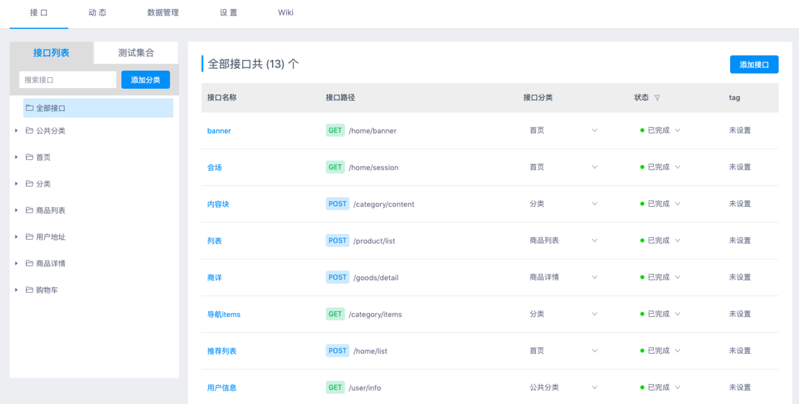799x404 pixels.
Task: Click the GET method badge beside /home/banner
Action: point(335,130)
